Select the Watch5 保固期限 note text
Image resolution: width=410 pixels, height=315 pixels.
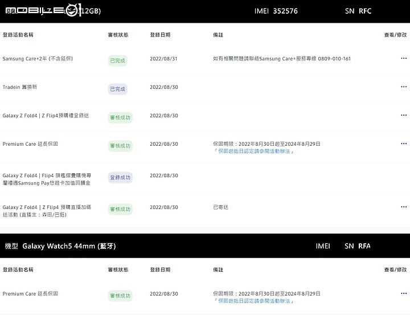coord(266,293)
